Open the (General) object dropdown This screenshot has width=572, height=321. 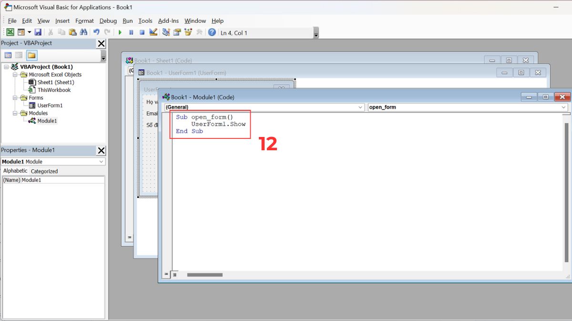pos(360,107)
